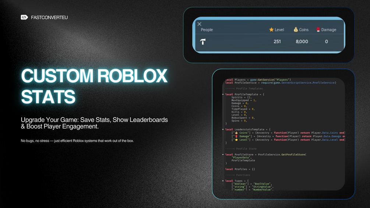
Task: Click the 'local Profiles = {}' line
Action: point(240,169)
